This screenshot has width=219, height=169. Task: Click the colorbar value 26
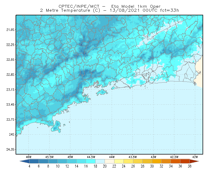pyautogui.click(x=133, y=166)
